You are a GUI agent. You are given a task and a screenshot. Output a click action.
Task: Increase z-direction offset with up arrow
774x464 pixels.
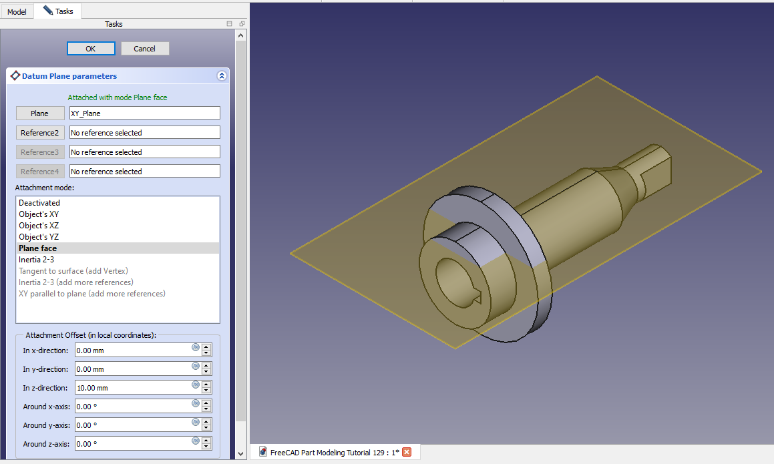tap(207, 385)
